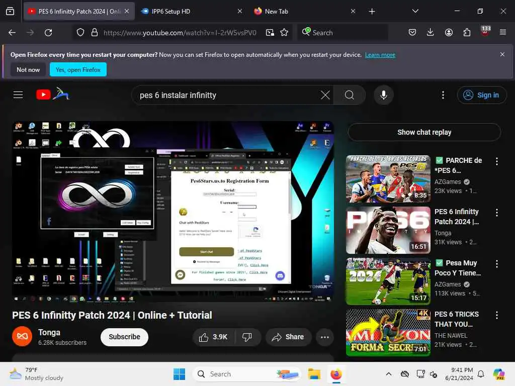Open Tonga channel avatar

pyautogui.click(x=22, y=337)
